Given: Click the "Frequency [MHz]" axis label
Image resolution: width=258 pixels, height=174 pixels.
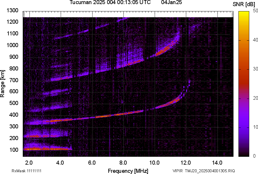Looking at the screenshot, I should point(128,171).
